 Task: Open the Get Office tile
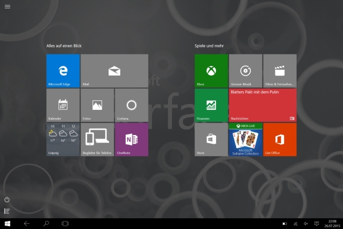[280, 140]
